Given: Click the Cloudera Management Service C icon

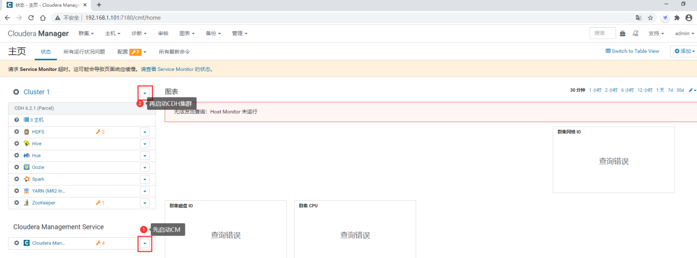Looking at the screenshot, I should [26, 243].
